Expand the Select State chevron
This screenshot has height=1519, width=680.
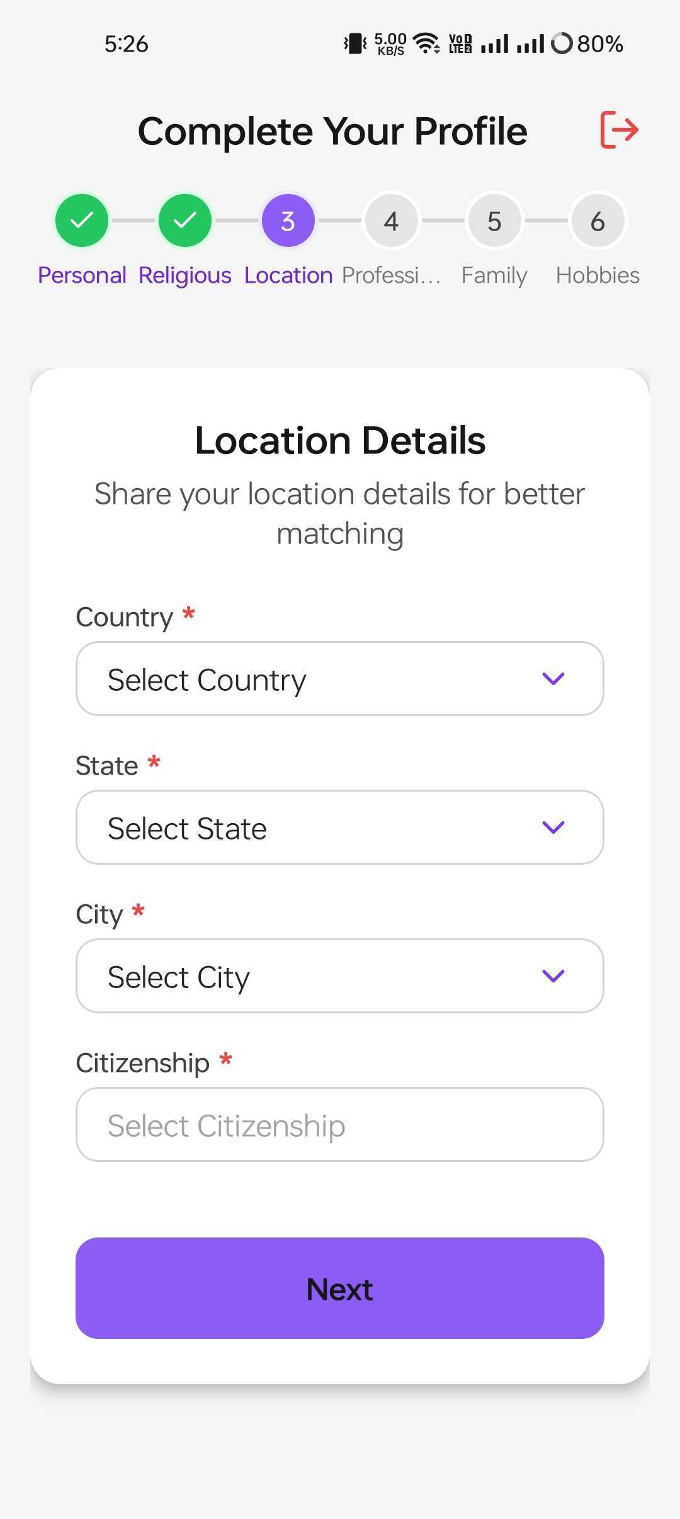point(553,827)
